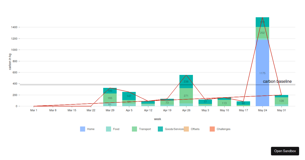The width and height of the screenshot is (305, 160).
Task: Select the "May 24" x-axis label
Action: click(262, 110)
